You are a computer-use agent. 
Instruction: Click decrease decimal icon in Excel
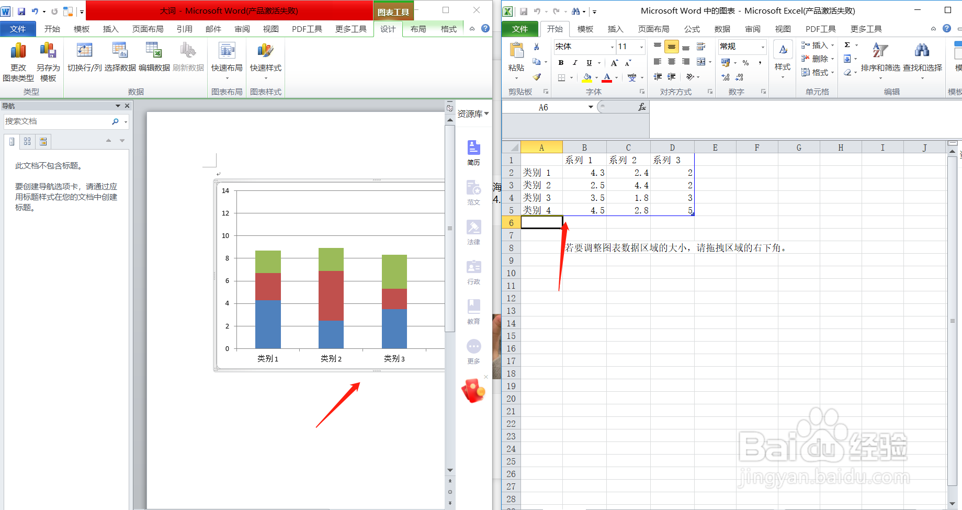click(739, 77)
